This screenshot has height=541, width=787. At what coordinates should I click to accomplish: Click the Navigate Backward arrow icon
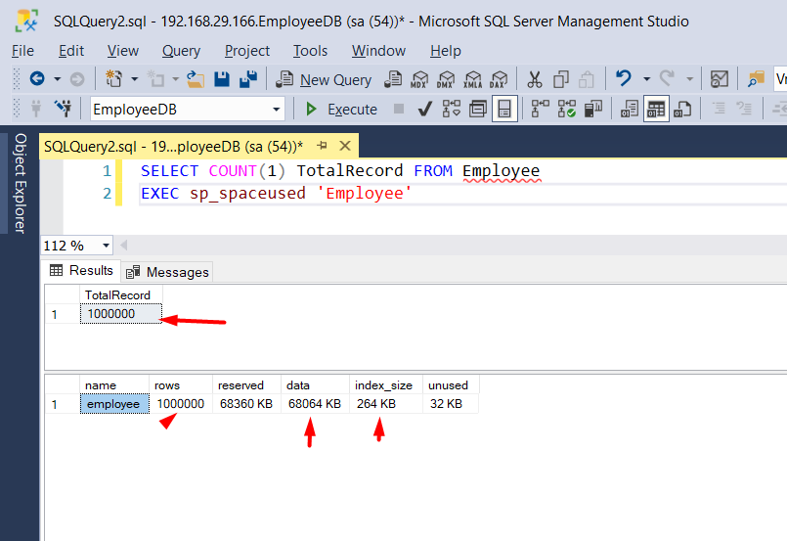point(38,79)
